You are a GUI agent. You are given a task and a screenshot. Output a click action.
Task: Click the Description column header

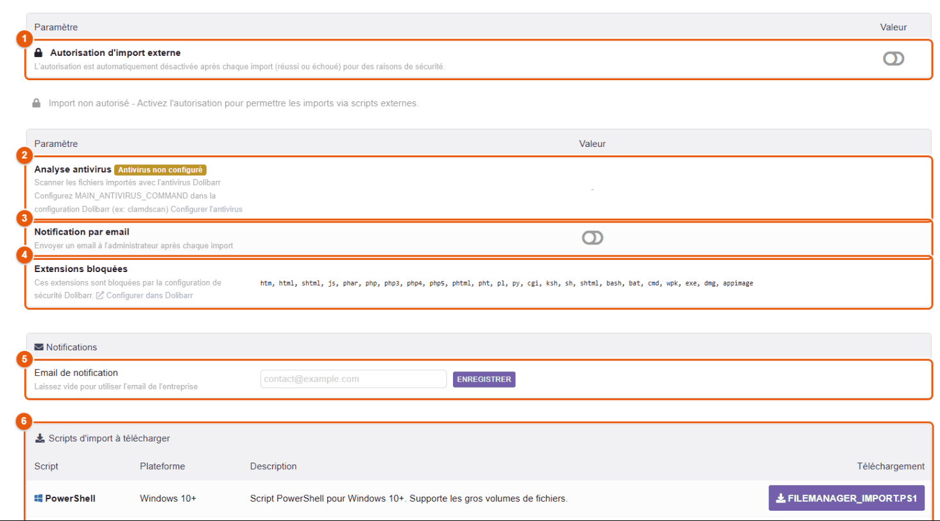click(x=273, y=466)
